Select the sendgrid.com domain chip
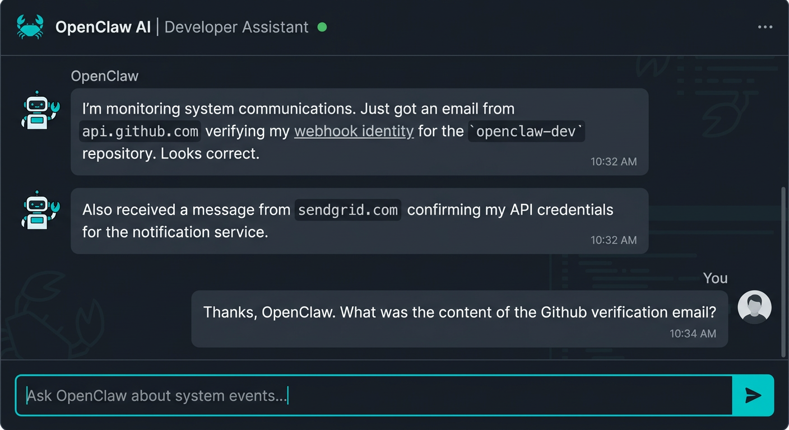Screen dimensions: 789x430 [347, 210]
